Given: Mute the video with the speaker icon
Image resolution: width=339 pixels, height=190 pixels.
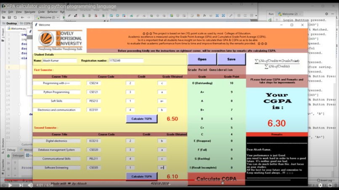Looking at the screenshot, I should 30,185.
